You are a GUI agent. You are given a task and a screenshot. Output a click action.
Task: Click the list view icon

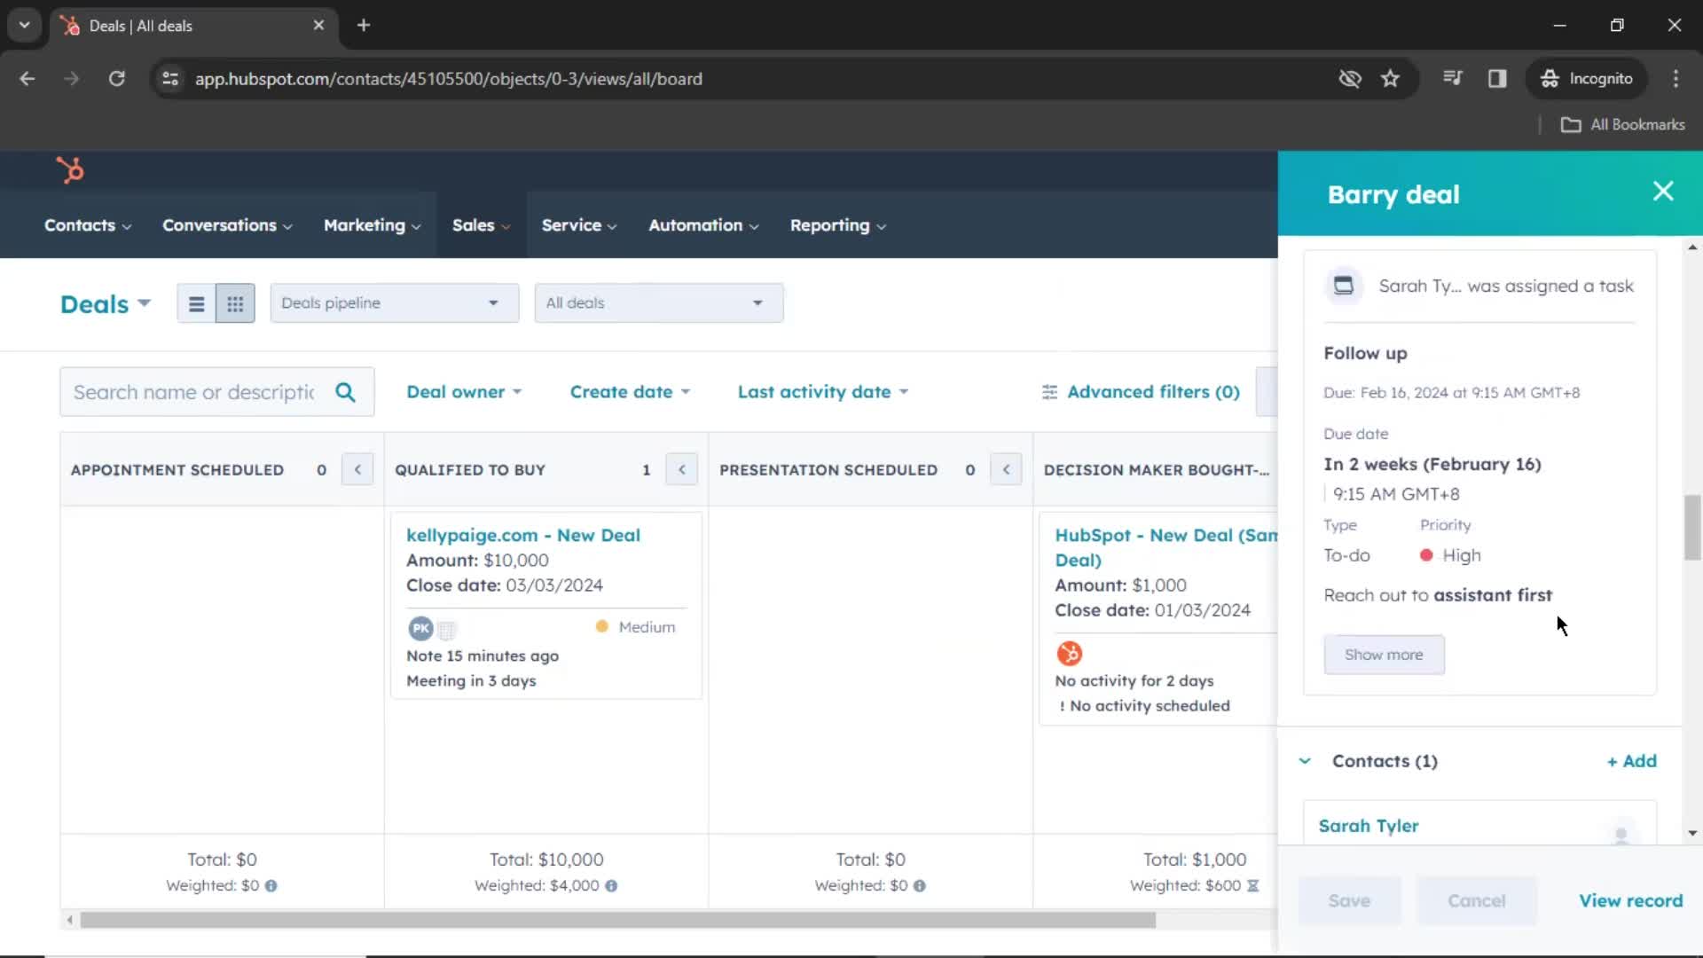(x=195, y=303)
